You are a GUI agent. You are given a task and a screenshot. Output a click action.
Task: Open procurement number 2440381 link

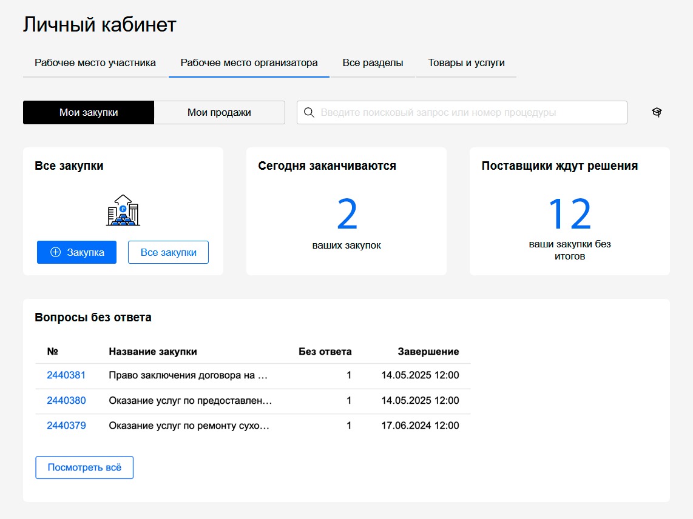pos(66,375)
